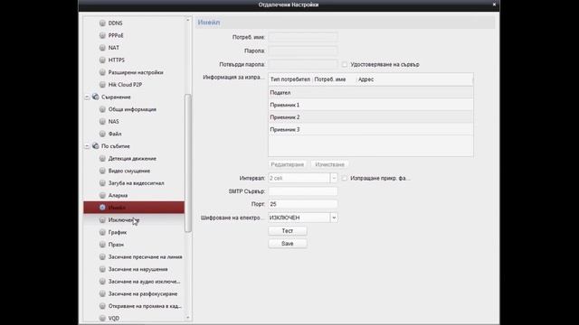Click the icon beside Засичане на нарушения
Image resolution: width=579 pixels, height=325 pixels.
pos(102,269)
